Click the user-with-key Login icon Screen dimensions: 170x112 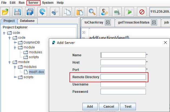pos(105,12)
